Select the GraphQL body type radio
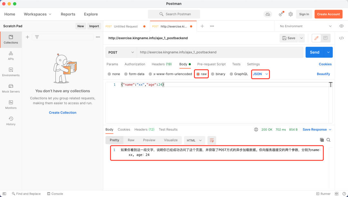 (231, 74)
